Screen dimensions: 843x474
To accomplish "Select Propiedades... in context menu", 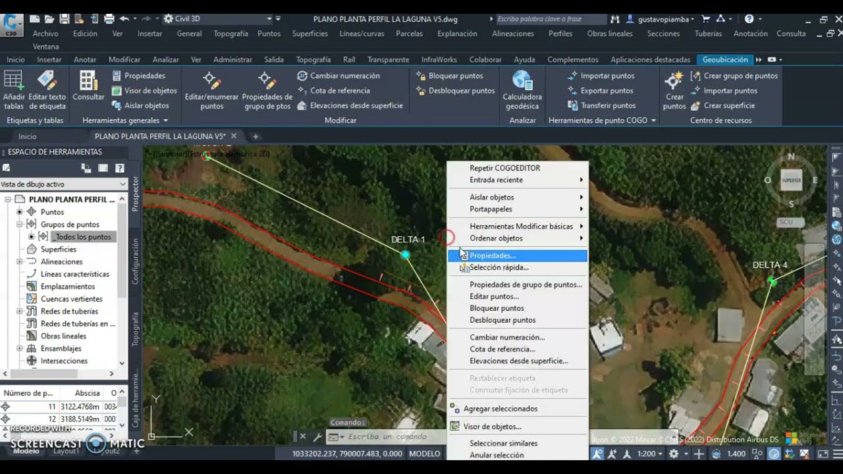I will click(518, 255).
